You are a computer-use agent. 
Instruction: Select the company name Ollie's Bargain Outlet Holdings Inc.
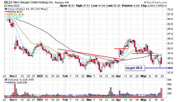33,2
